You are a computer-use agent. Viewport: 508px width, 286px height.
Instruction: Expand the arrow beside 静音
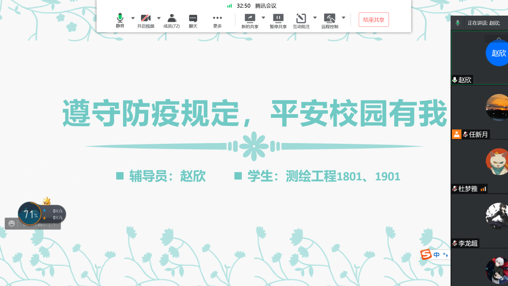pyautogui.click(x=133, y=18)
